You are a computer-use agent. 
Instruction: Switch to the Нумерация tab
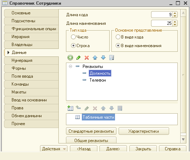click(x=31, y=60)
